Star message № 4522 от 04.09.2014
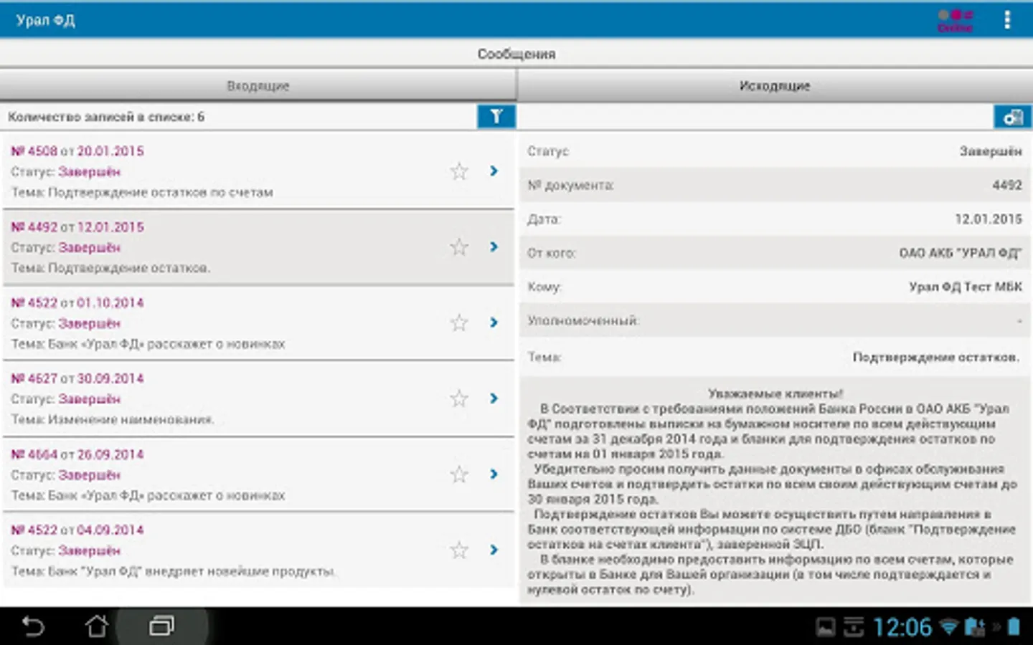Screen dimensions: 1033x645 coord(459,550)
